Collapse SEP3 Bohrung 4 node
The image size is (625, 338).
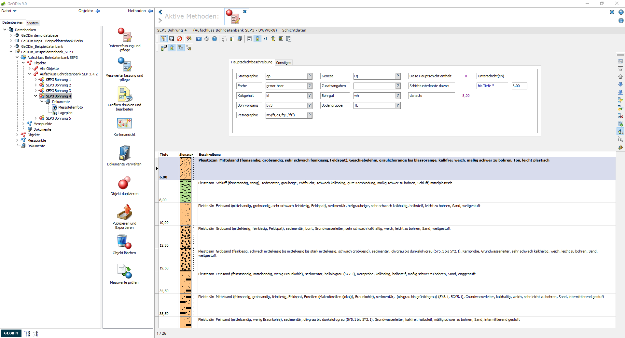pos(36,96)
